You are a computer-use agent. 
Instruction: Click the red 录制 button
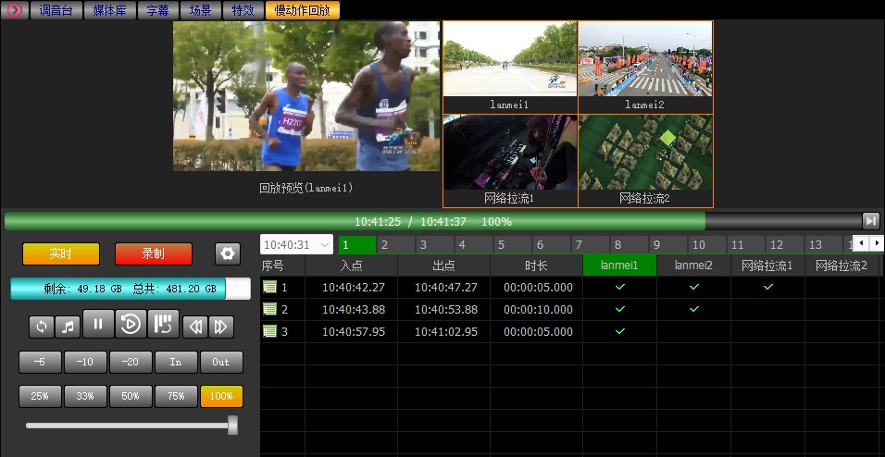[x=154, y=253]
